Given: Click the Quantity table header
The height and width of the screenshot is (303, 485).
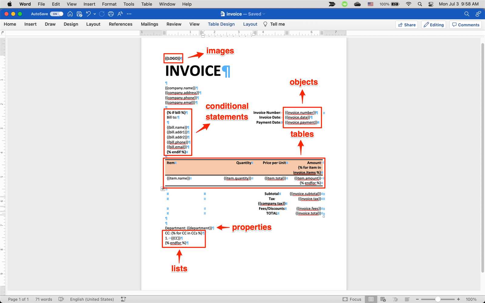Looking at the screenshot, I should coord(244,163).
